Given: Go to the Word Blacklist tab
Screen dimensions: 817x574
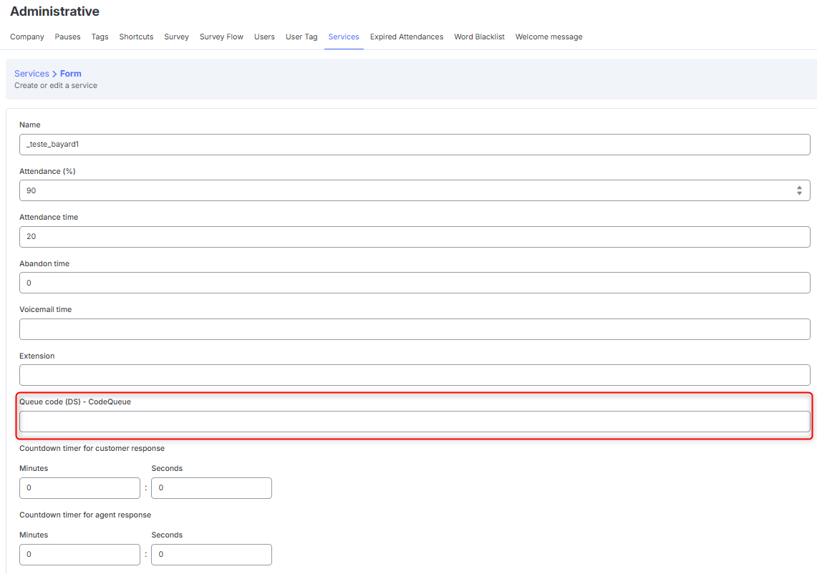Looking at the screenshot, I should pyautogui.click(x=479, y=37).
